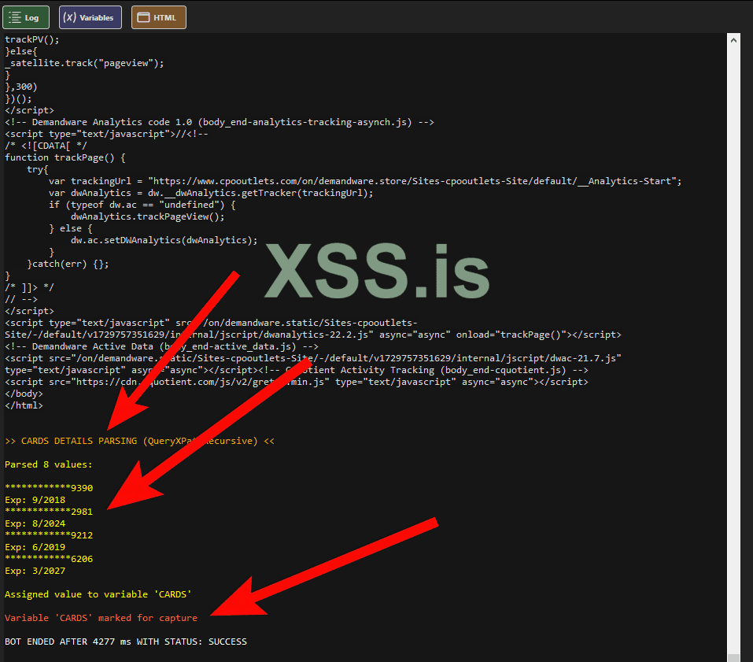Click the scrollbar up arrow
Image resolution: width=753 pixels, height=662 pixels.
click(x=733, y=40)
